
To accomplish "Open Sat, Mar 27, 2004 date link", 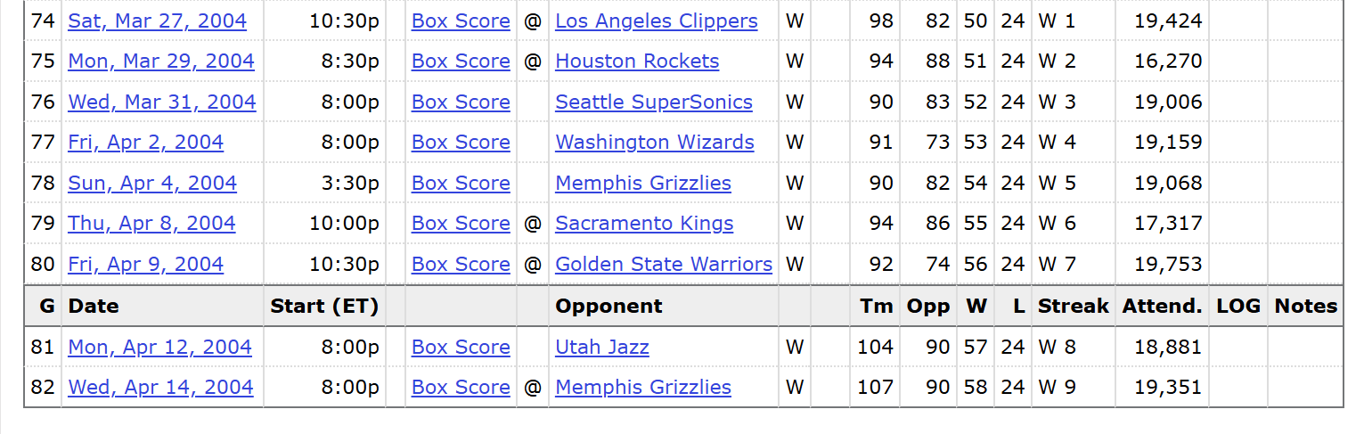I will click(x=157, y=21).
